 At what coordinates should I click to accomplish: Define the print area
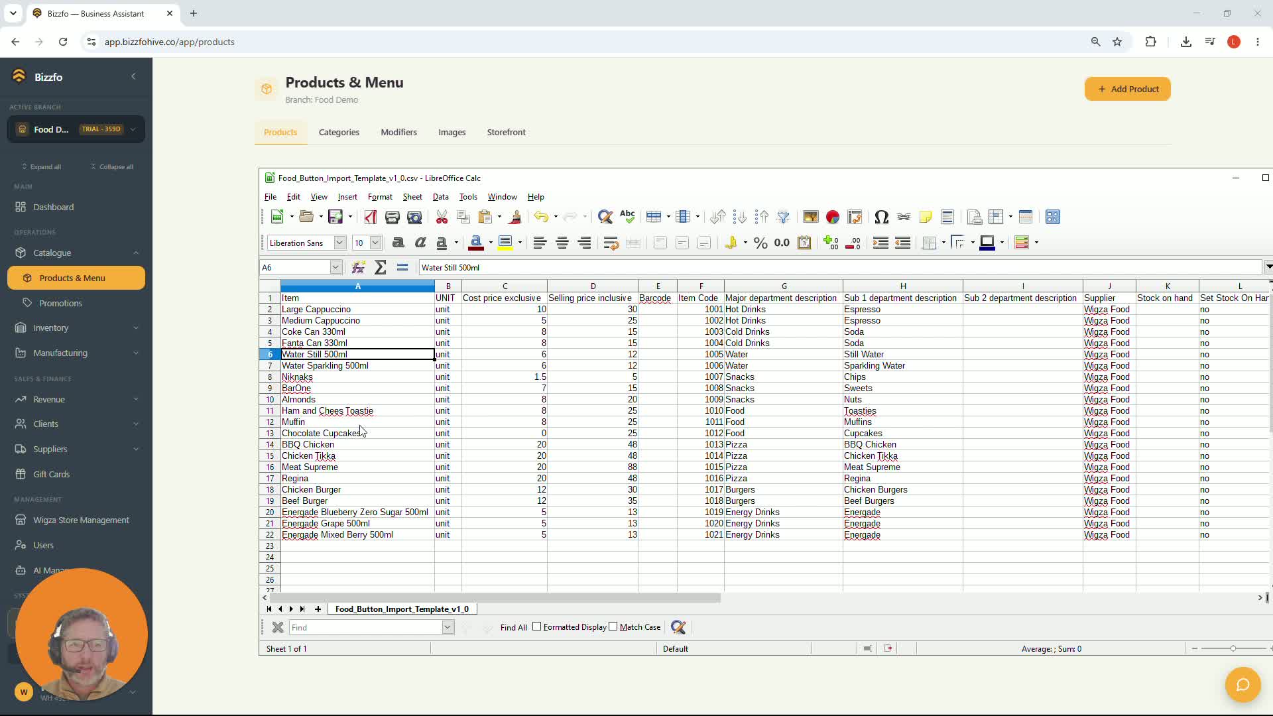(974, 217)
